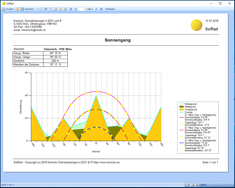Save the report with Speichern
This screenshot has width=235, height=188.
[27, 9]
